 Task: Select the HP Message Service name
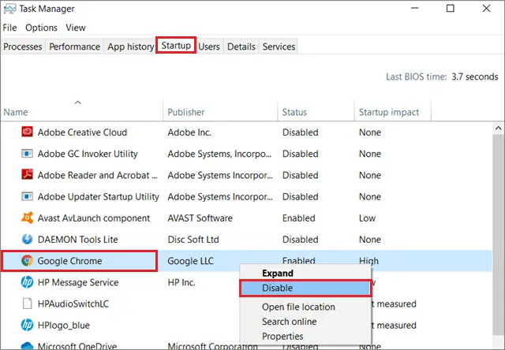pos(78,282)
